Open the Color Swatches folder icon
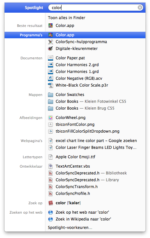Screen dimensions: 150x238 click(x=51, y=95)
